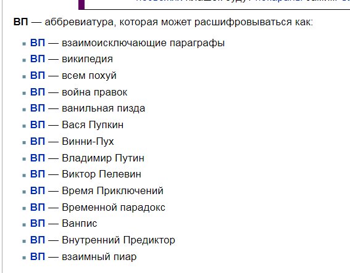Follow the ВП link for Виктор Пелевин
The image size is (350, 273).
(x=38, y=174)
